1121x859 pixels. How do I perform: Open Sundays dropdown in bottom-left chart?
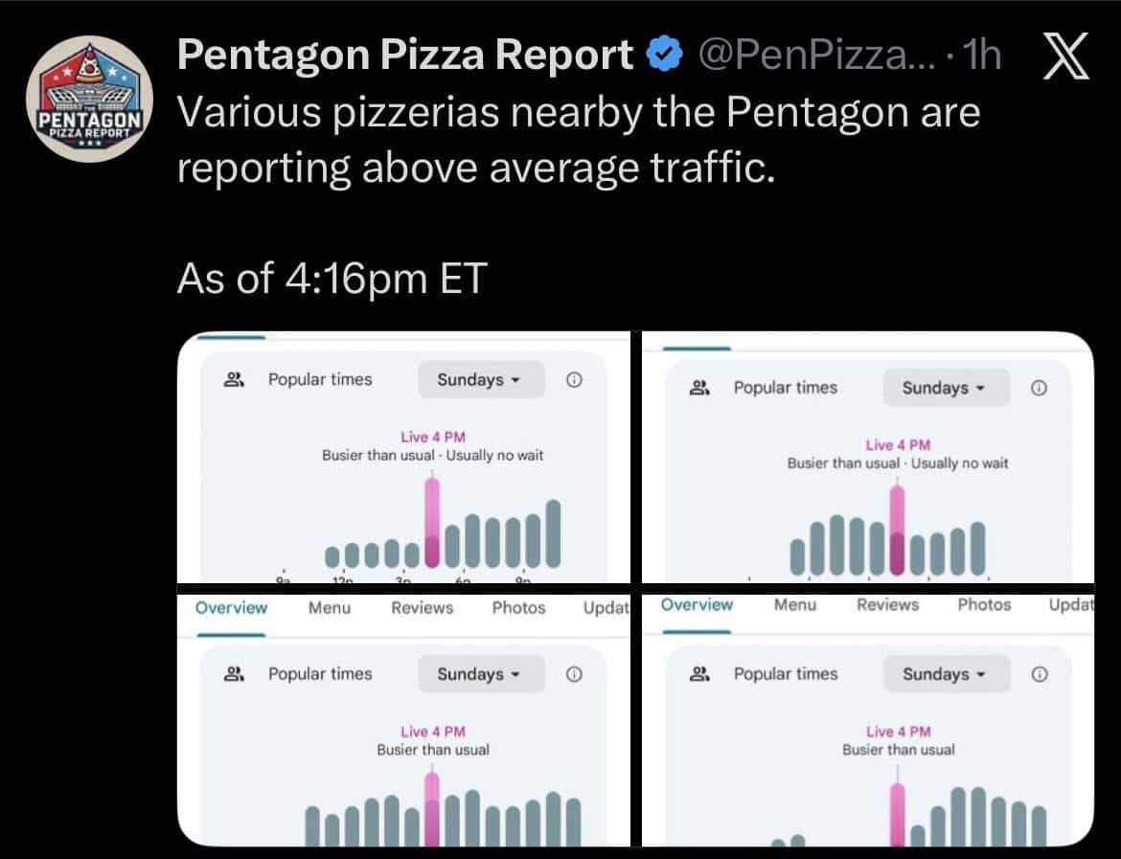point(480,674)
